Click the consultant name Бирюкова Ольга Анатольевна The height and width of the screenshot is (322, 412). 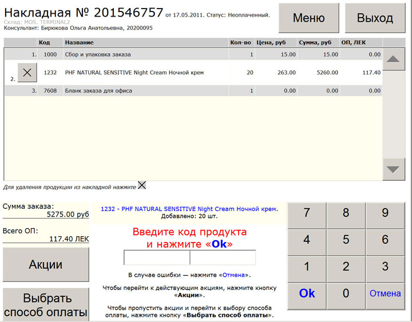coord(82,28)
